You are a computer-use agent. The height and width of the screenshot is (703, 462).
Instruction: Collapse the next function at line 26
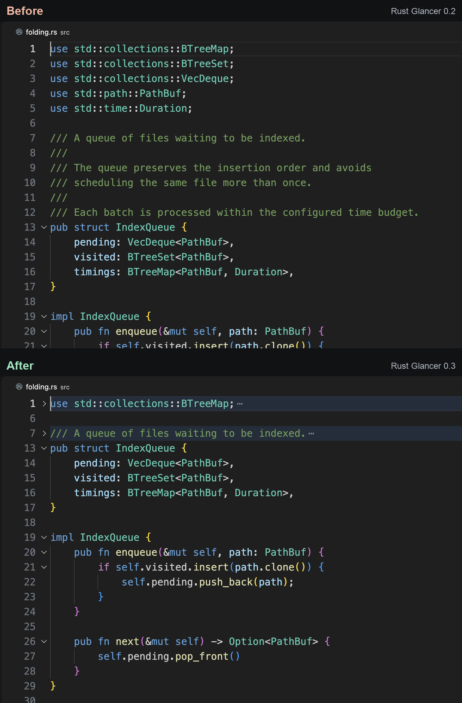[44, 642]
